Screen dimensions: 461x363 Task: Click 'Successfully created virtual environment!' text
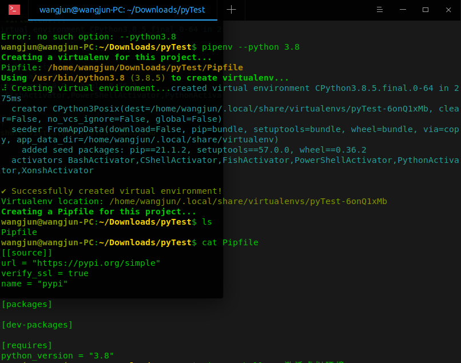[117, 191]
